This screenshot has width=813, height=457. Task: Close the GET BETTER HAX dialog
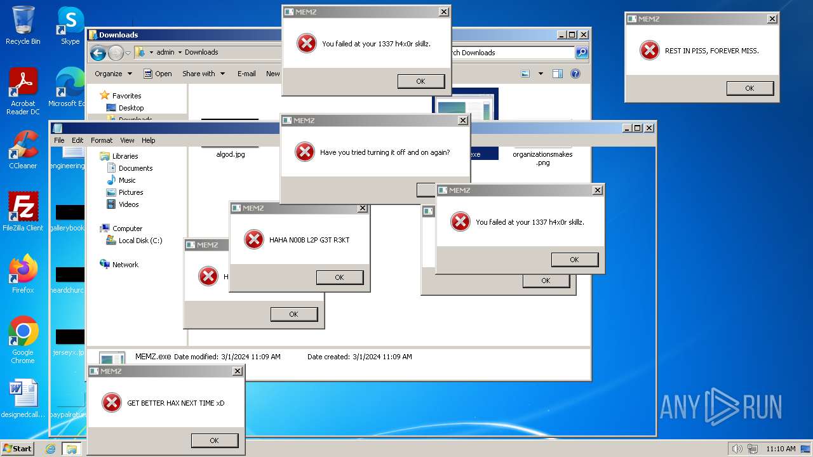click(x=238, y=371)
